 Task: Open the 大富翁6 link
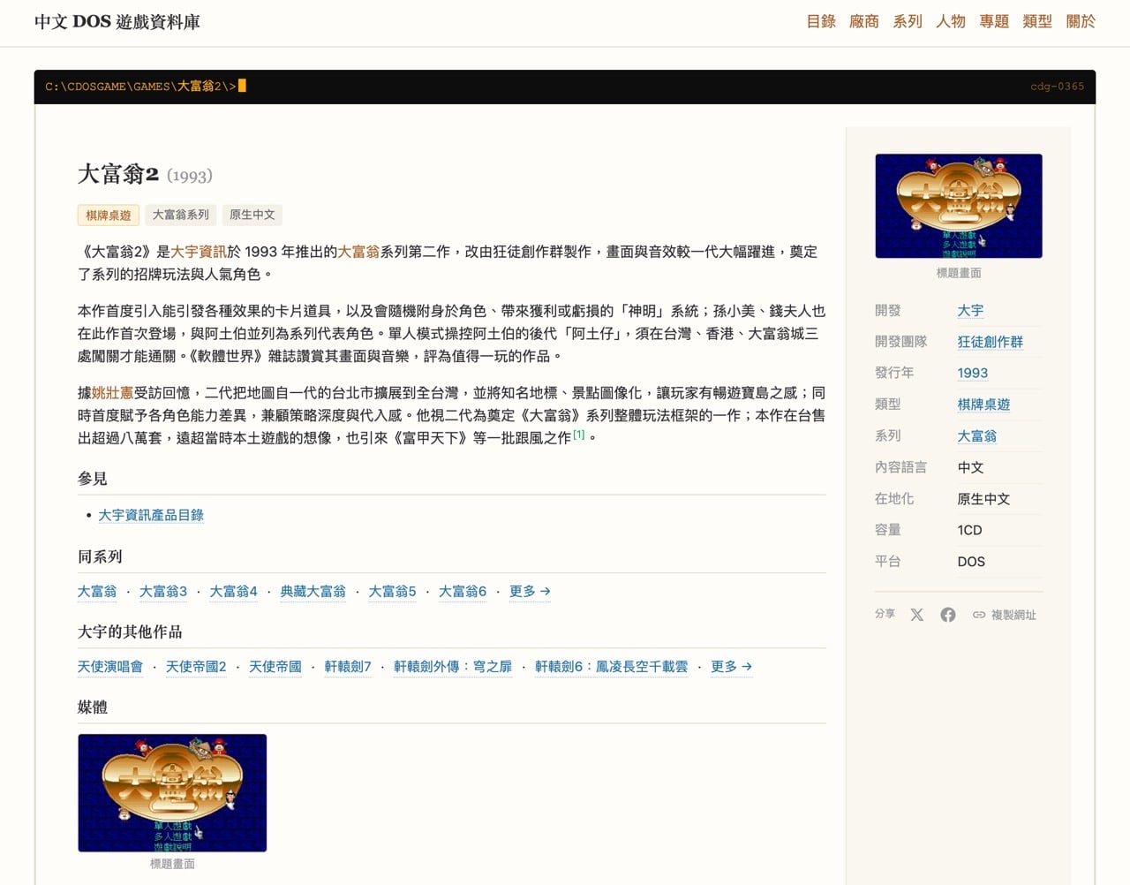463,591
